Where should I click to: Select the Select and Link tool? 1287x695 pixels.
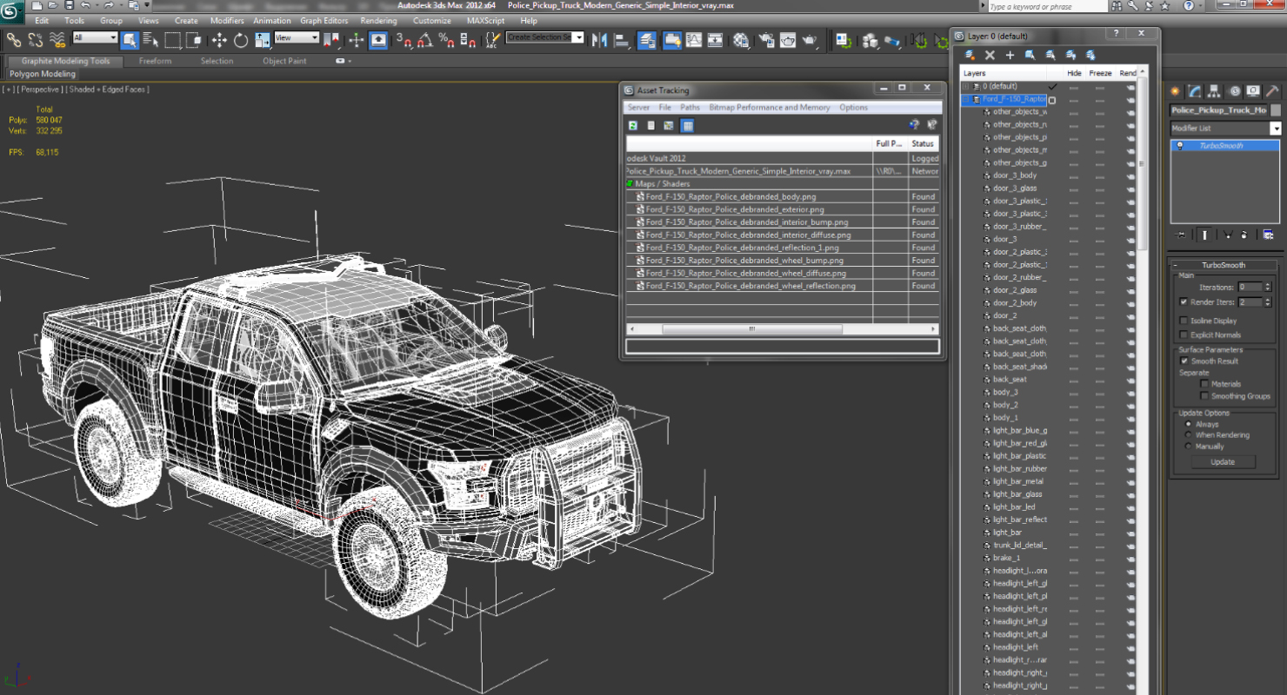13,39
